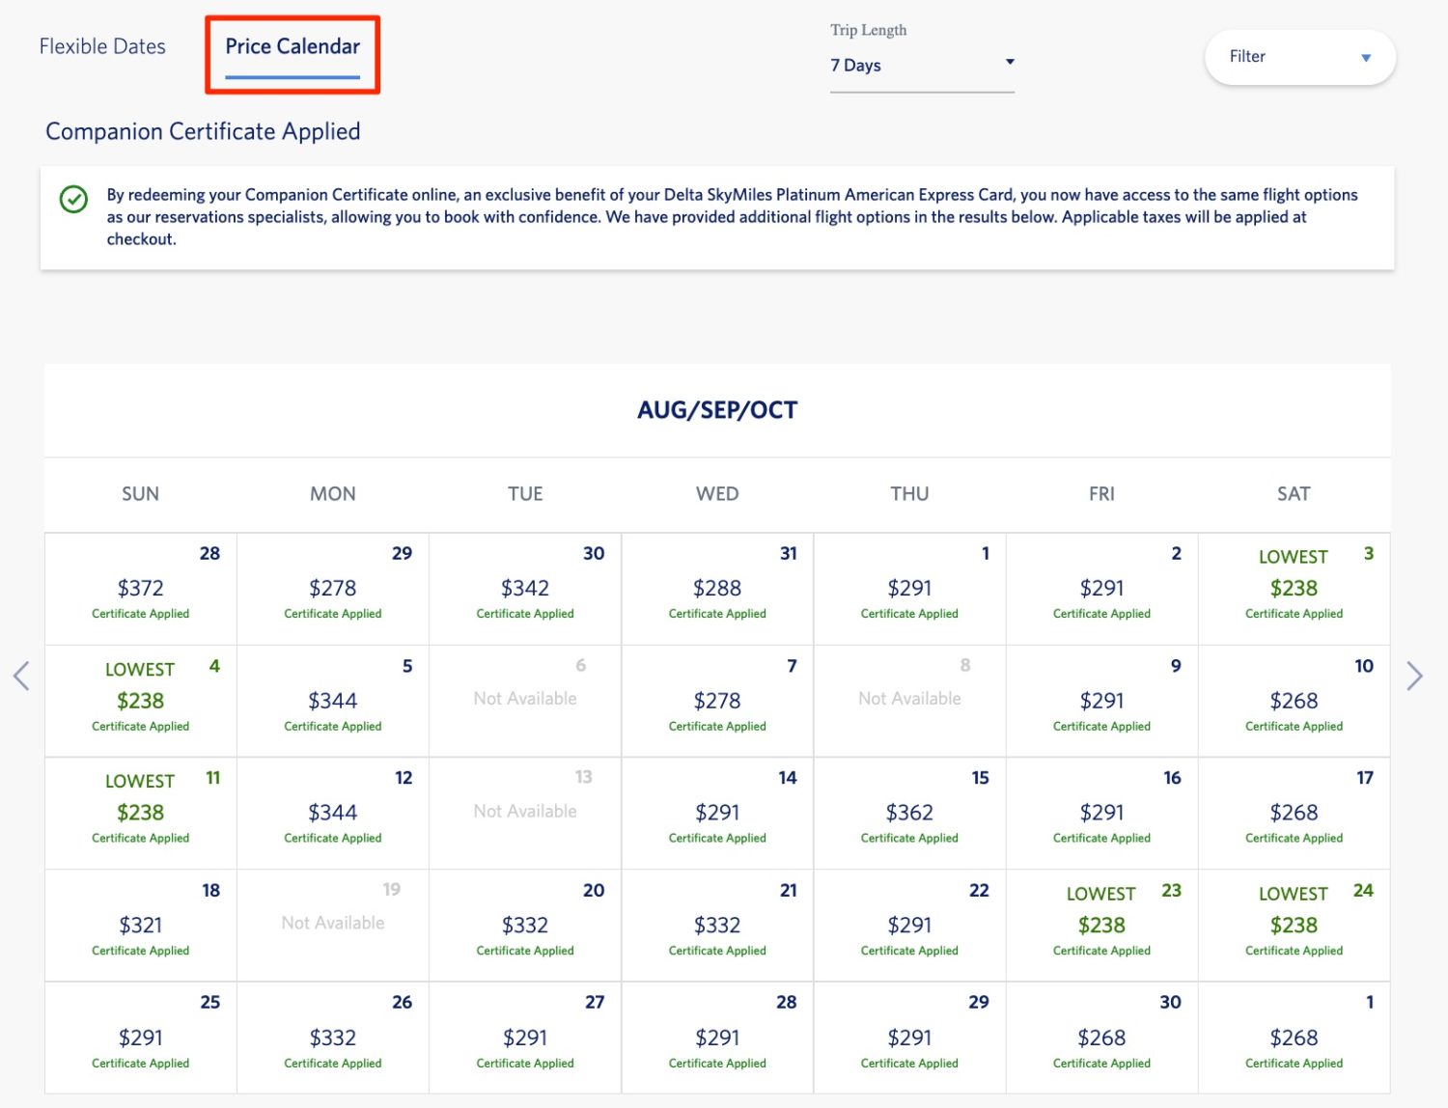Choose the $291 fare on September 29

click(x=908, y=1037)
